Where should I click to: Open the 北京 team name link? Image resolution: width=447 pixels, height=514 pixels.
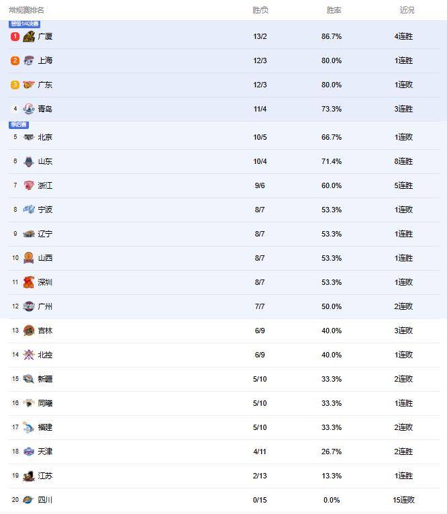pyautogui.click(x=45, y=137)
